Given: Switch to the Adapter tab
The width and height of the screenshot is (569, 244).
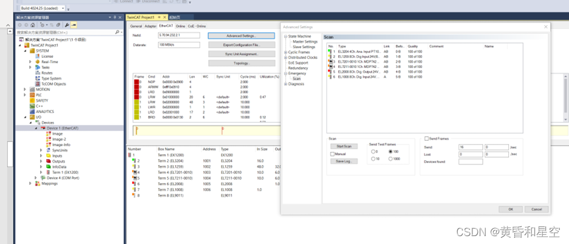Looking at the screenshot, I should 150,26.
